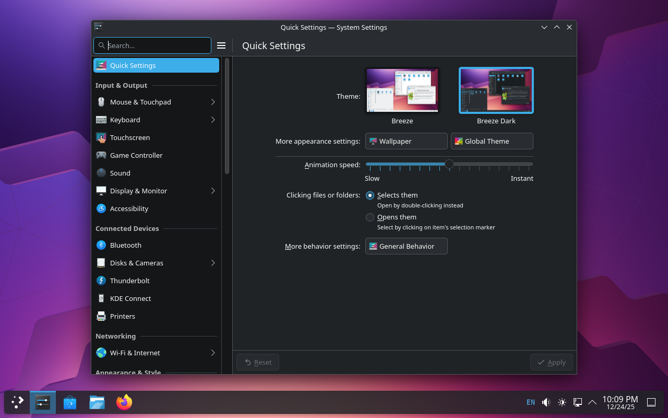This screenshot has width=668, height=418.
Task: Open Thunderbolt settings icon
Action: (x=101, y=281)
